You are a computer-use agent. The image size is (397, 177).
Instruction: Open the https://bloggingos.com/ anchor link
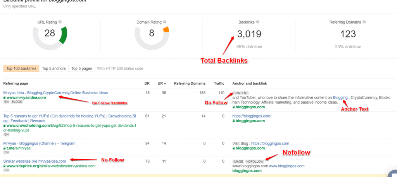click(252, 116)
